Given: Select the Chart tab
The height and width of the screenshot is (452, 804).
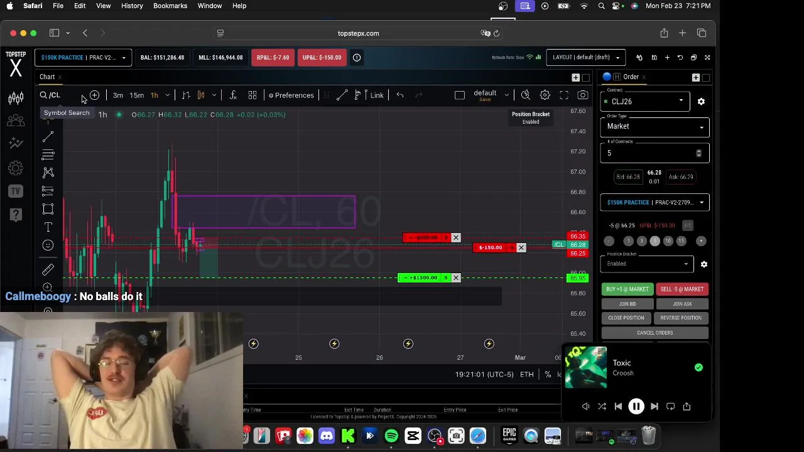Looking at the screenshot, I should [x=47, y=77].
